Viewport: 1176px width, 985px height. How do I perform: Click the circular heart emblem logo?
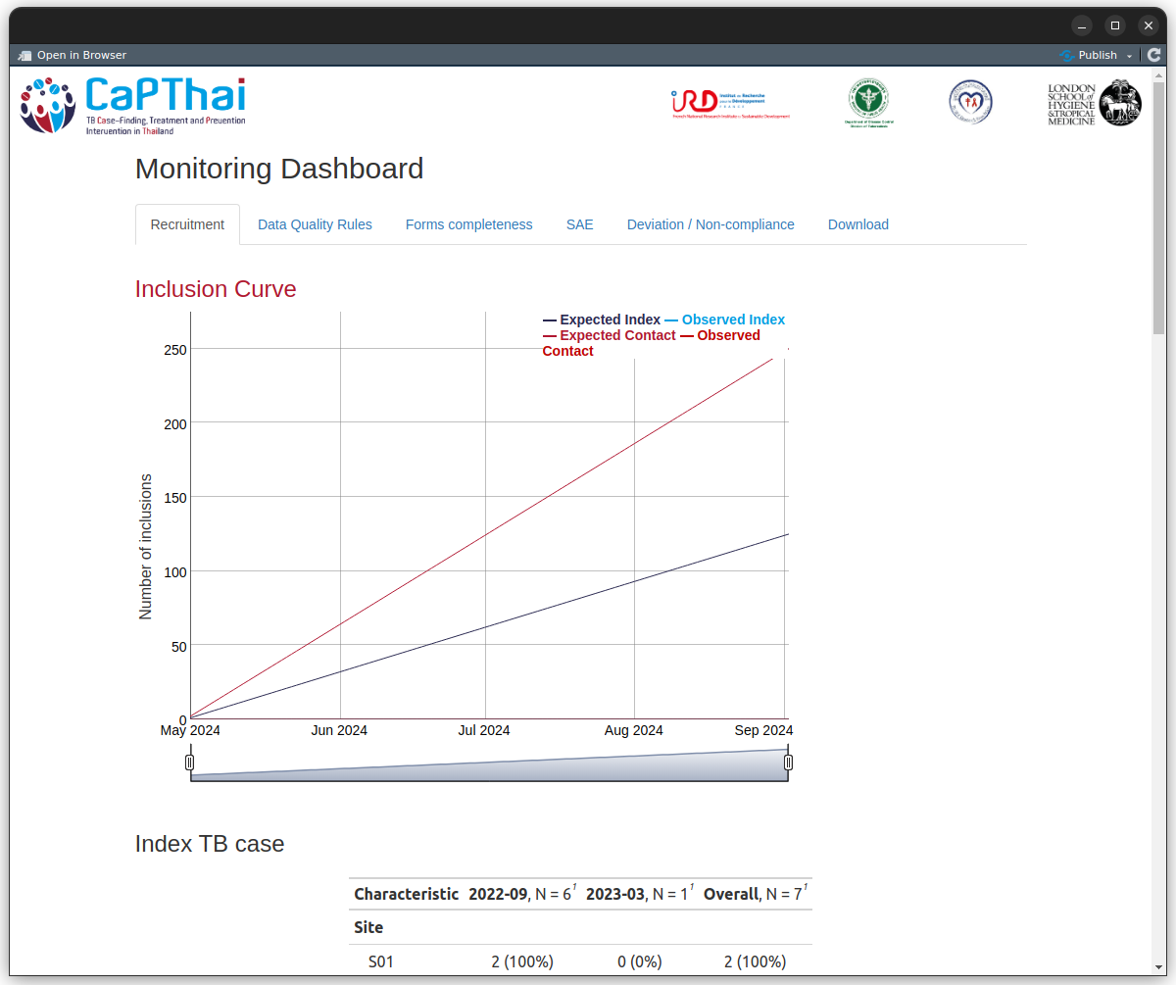(970, 102)
